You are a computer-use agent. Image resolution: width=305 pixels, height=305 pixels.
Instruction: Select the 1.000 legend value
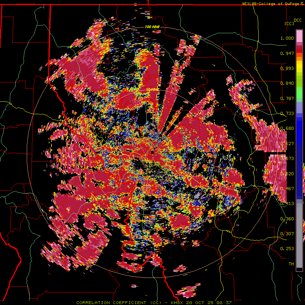point(287,38)
